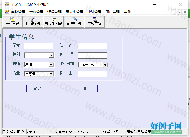Open the 出生日期 date picker arrow
The height and width of the screenshot is (137, 190).
pos(105,65)
